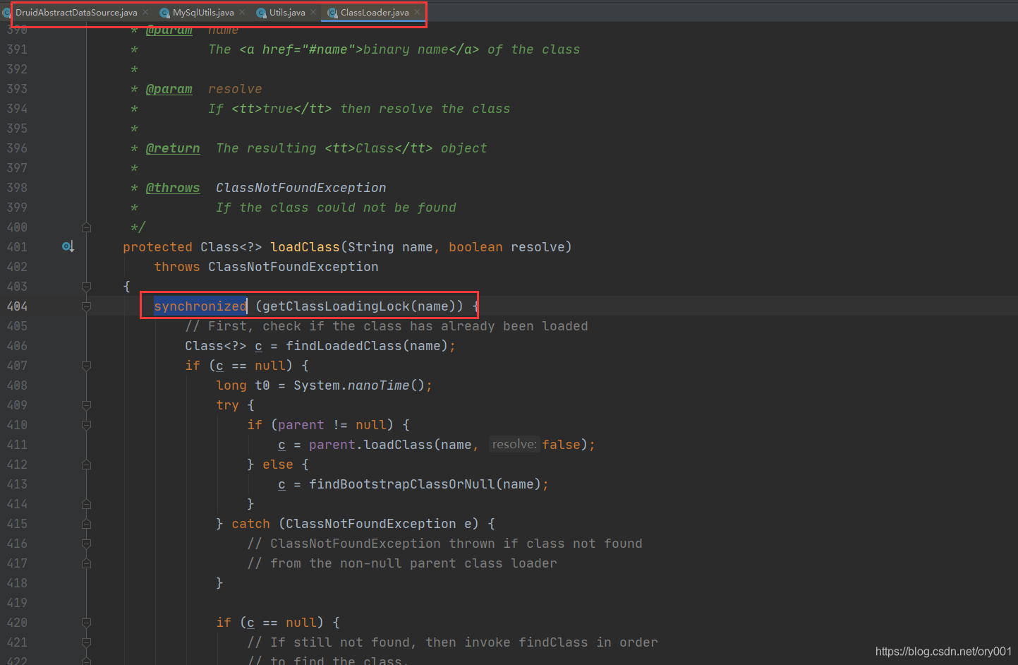Screen dimensions: 1018x665
Task: Close the ClassLoader.java tab
Action: [x=417, y=12]
